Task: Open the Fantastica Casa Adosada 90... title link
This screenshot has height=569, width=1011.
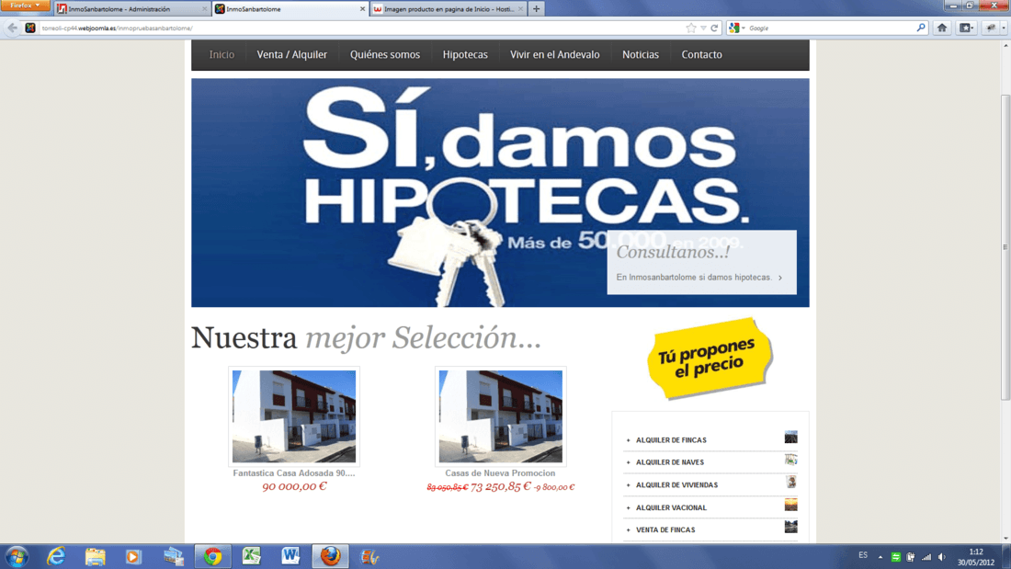Action: click(294, 472)
